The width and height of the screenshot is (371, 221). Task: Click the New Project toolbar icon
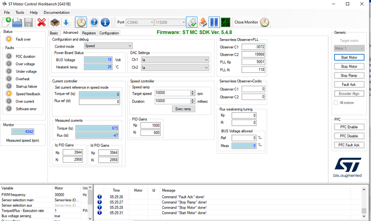click(7, 22)
